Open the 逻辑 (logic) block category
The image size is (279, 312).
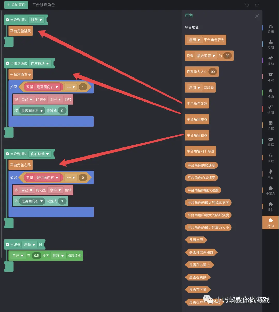pyautogui.click(x=270, y=28)
